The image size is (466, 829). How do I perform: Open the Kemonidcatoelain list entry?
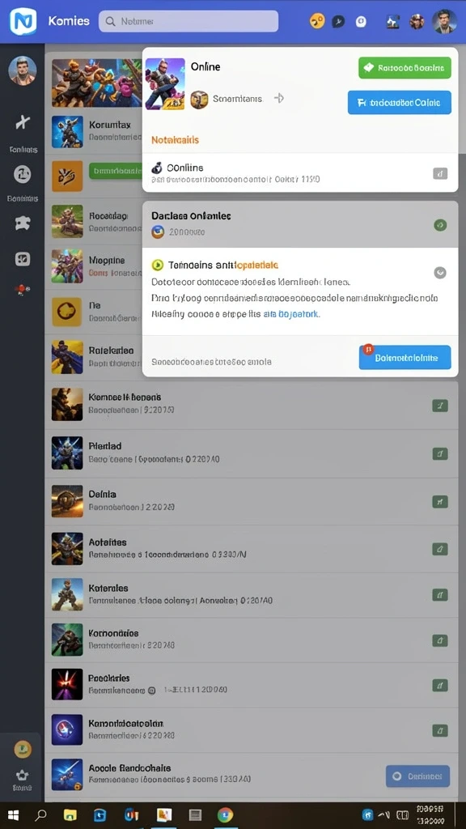[251, 729]
